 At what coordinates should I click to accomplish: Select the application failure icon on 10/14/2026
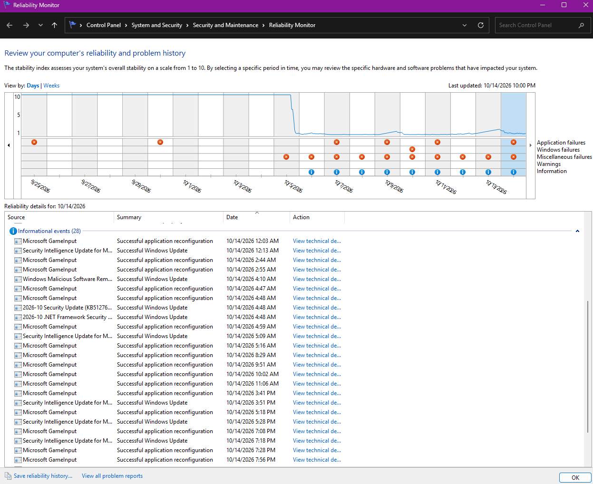pos(514,142)
